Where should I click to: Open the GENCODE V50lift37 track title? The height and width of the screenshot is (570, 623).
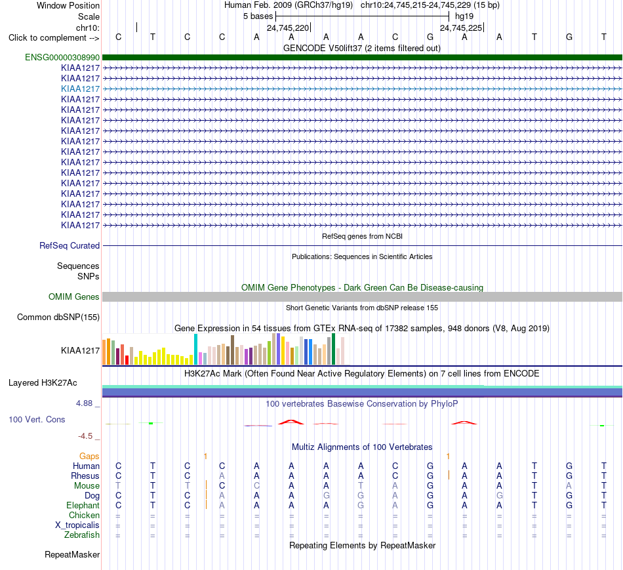click(x=362, y=49)
